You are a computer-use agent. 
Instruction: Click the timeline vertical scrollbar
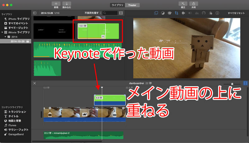[x=247, y=111]
